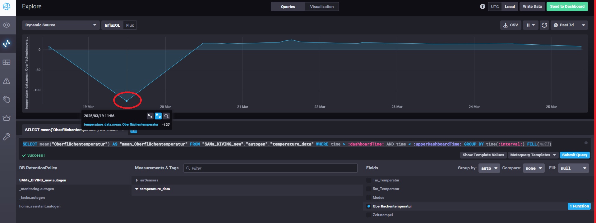The width and height of the screenshot is (596, 223).
Task: Click the Measurements Filter input field
Action: (x=270, y=168)
